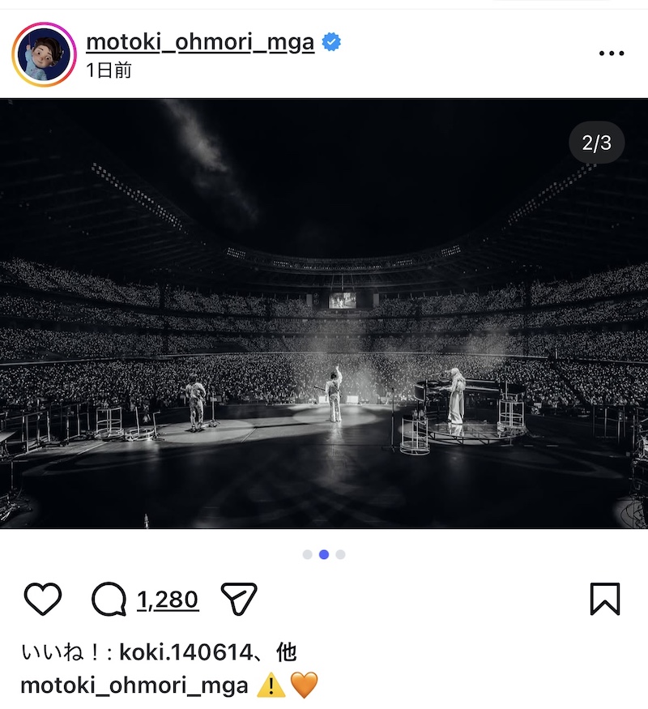
Task: Open comments via speech bubble icon
Action: pos(109,600)
